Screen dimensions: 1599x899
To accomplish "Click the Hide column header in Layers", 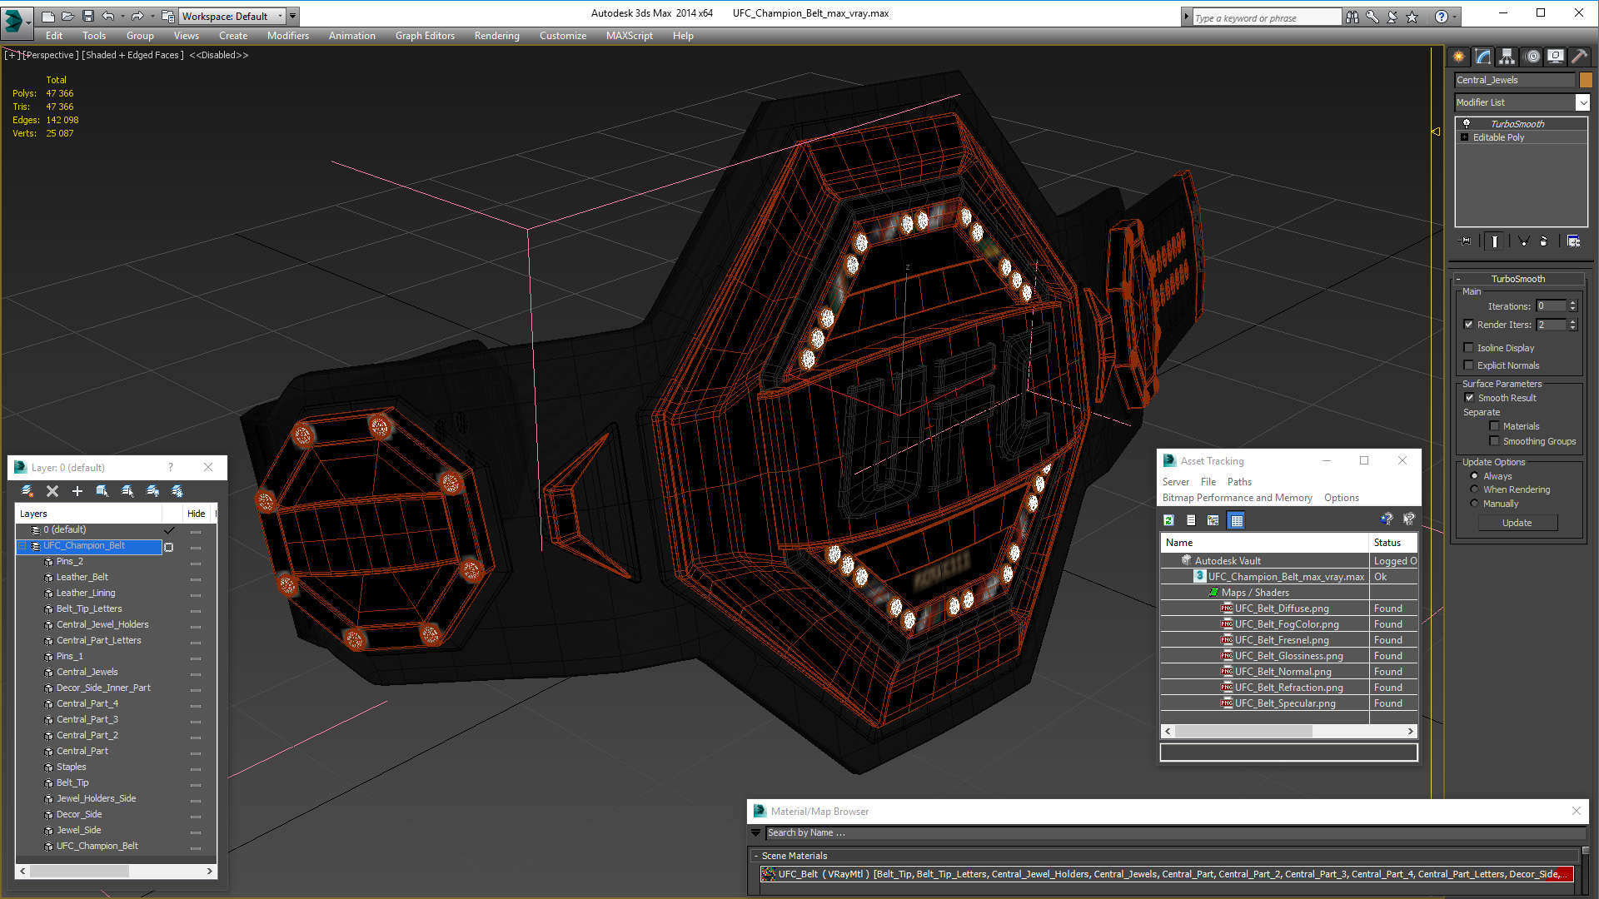I will pyautogui.click(x=197, y=514).
